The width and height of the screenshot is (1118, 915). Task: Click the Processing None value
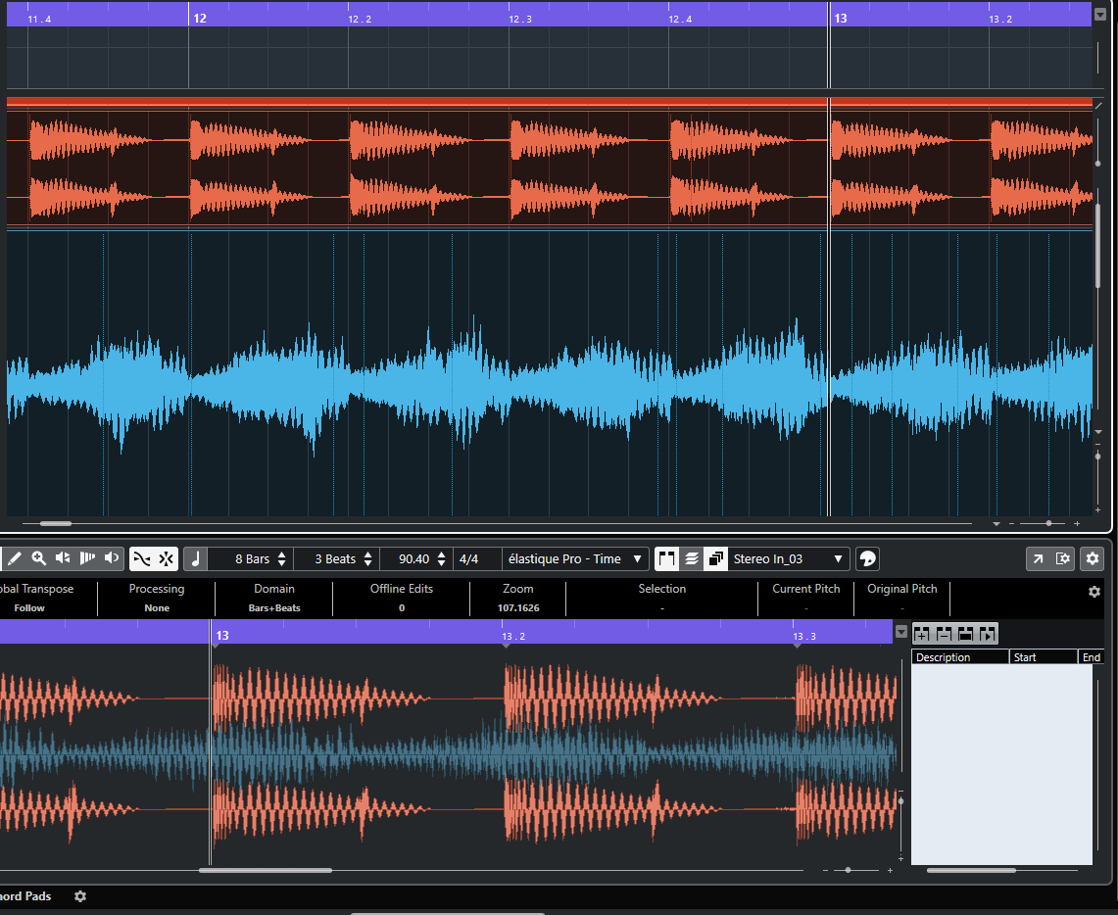[157, 607]
